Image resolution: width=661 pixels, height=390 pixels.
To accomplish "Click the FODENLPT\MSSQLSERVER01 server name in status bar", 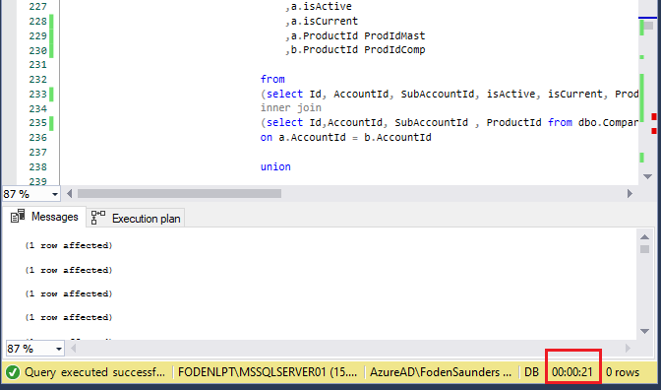I will (x=268, y=372).
